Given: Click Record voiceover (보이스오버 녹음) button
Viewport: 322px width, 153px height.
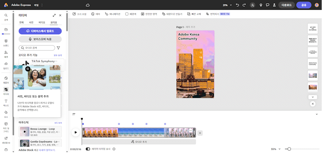Looking at the screenshot, I should (x=40, y=39).
